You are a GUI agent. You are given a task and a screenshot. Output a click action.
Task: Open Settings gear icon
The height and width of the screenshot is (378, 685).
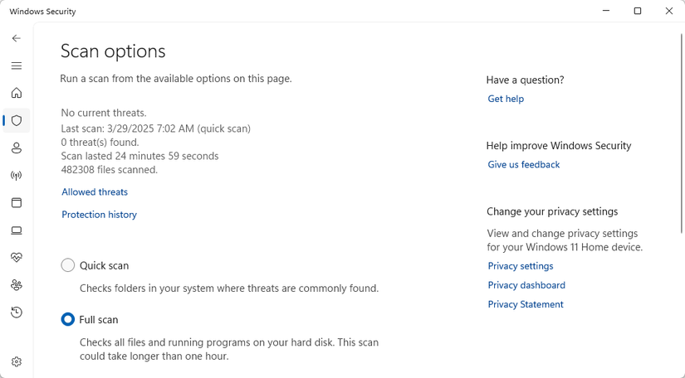point(17,361)
